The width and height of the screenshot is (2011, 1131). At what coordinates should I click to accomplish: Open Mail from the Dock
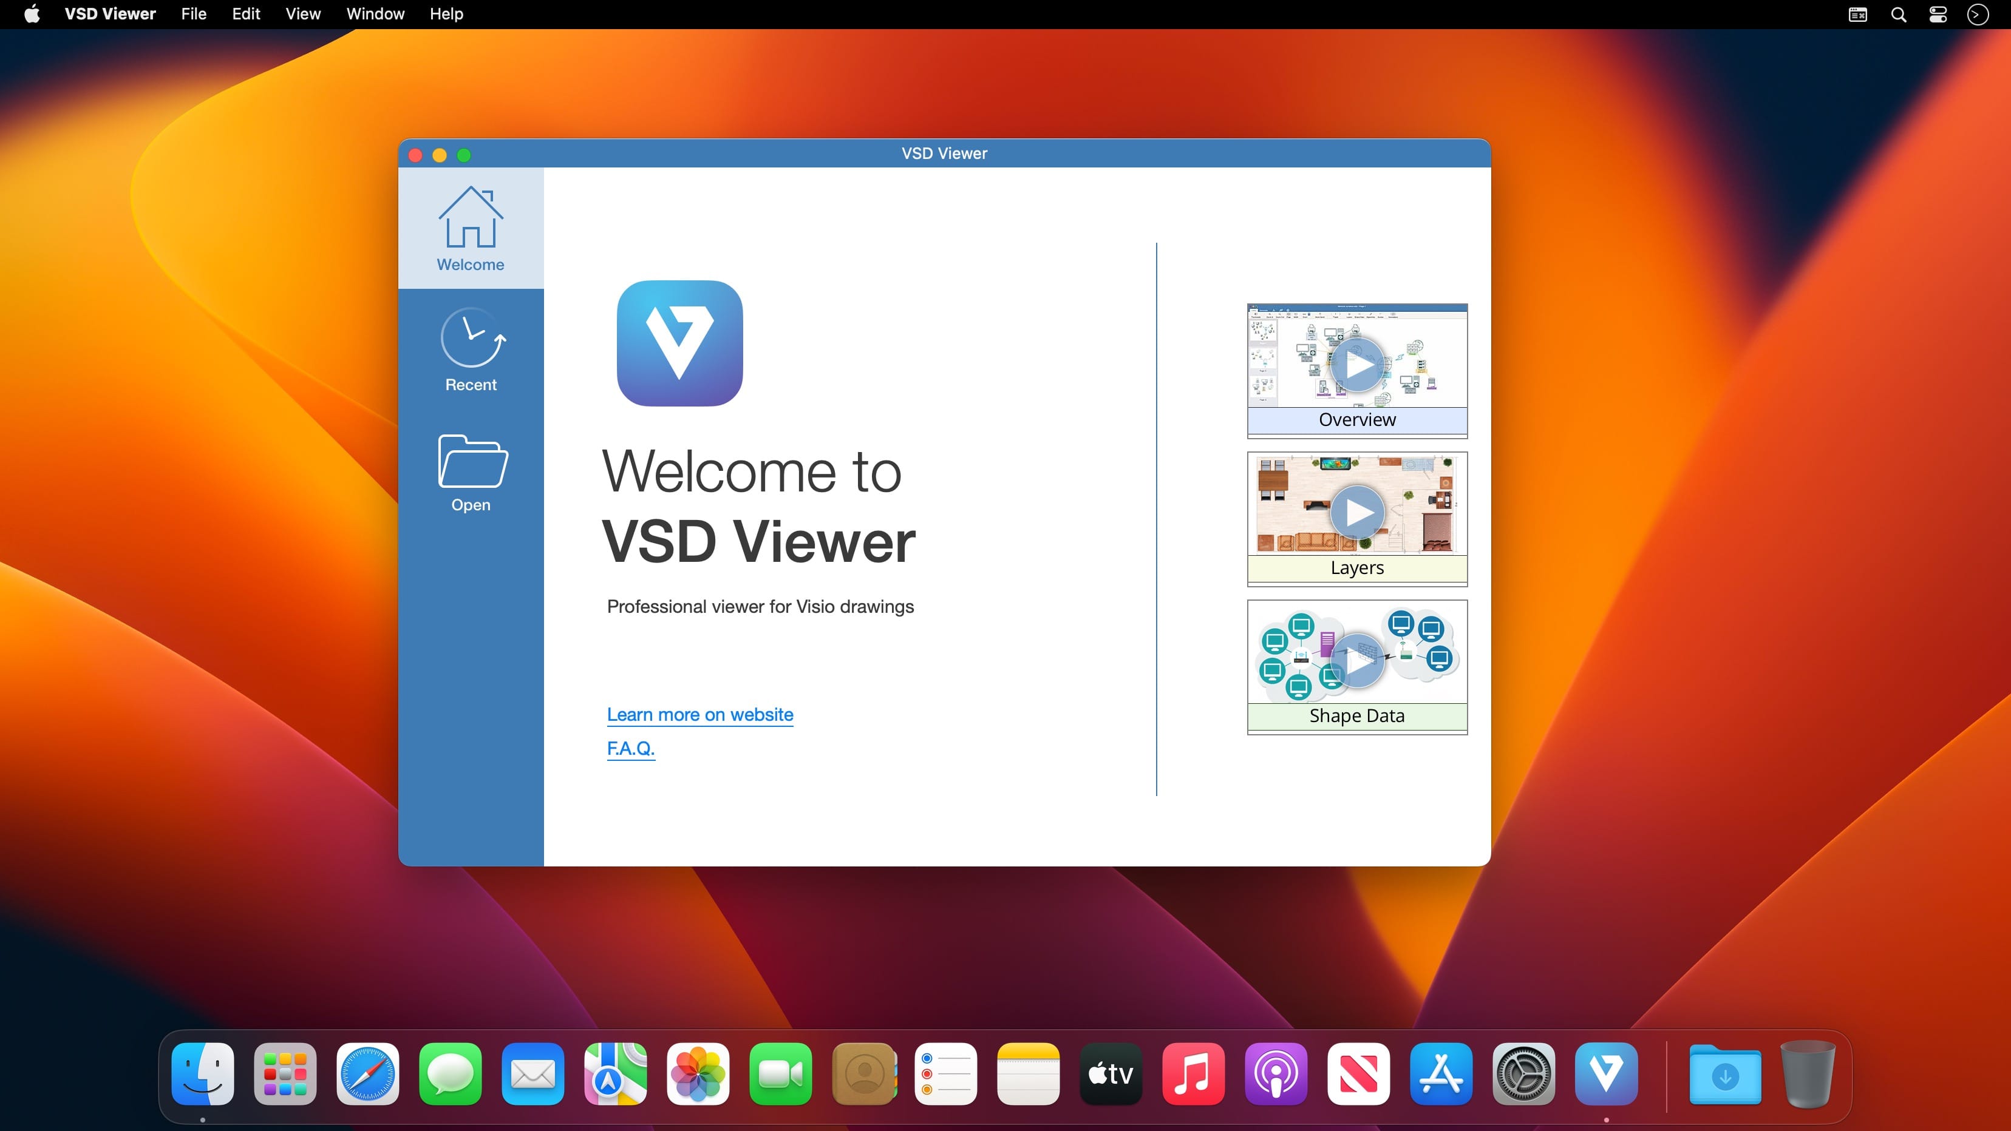pyautogui.click(x=533, y=1074)
